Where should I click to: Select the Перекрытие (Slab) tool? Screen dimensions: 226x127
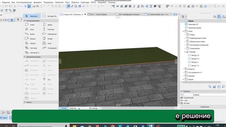pyautogui.click(x=49, y=34)
